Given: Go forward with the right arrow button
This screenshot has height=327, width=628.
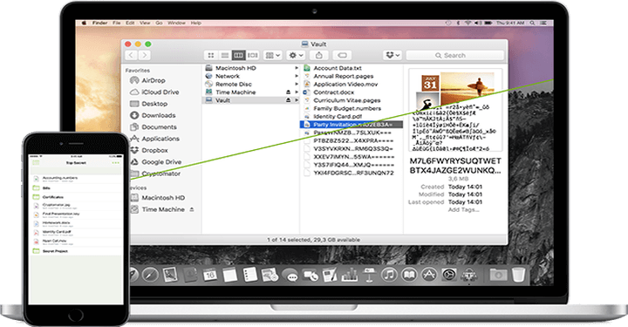Looking at the screenshot, I should [145, 55].
